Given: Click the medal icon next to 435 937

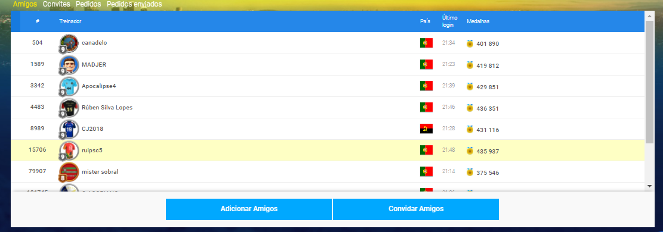Looking at the screenshot, I should [470, 151].
